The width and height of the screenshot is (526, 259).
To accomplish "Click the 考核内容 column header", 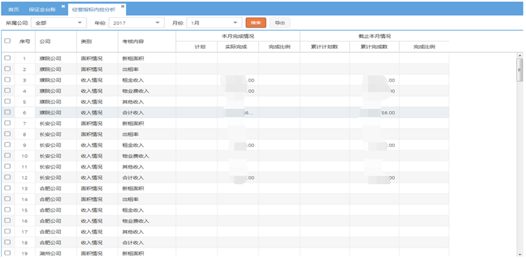I will pos(133,41).
